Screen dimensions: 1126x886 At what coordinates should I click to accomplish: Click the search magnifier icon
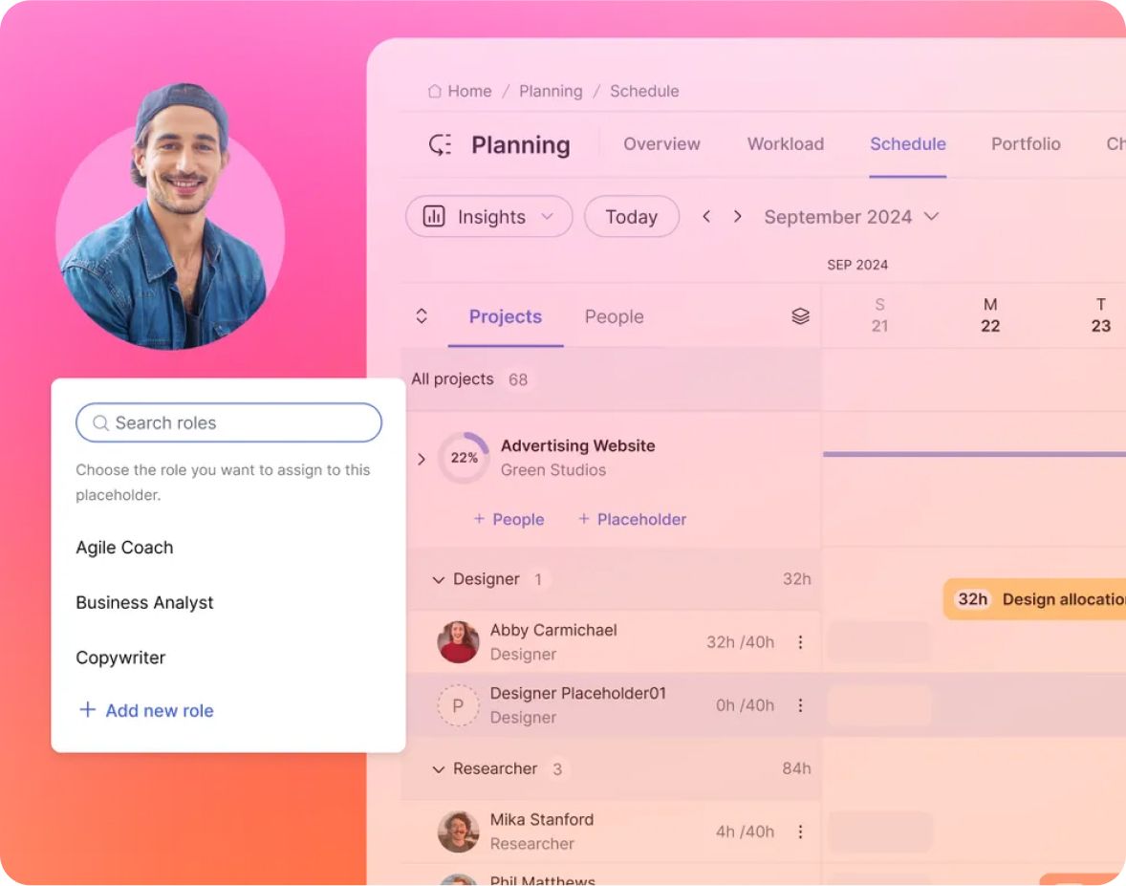coord(100,422)
